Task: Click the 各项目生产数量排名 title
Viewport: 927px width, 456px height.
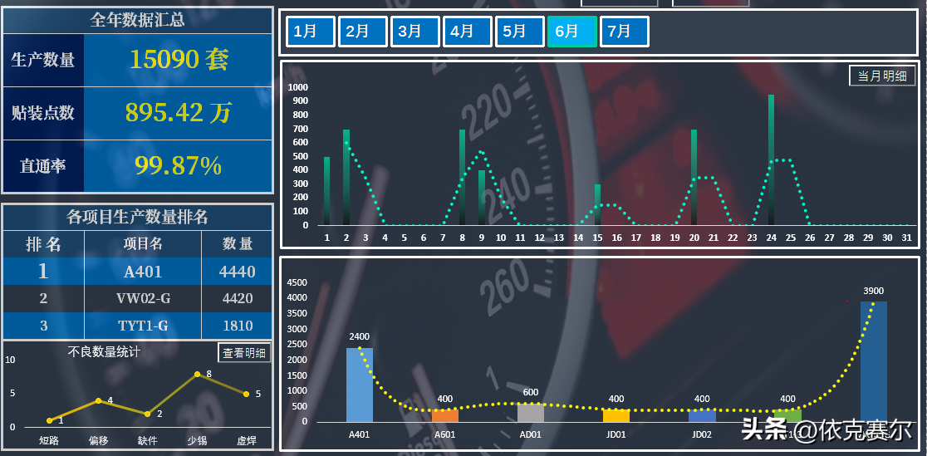Action: tap(137, 217)
